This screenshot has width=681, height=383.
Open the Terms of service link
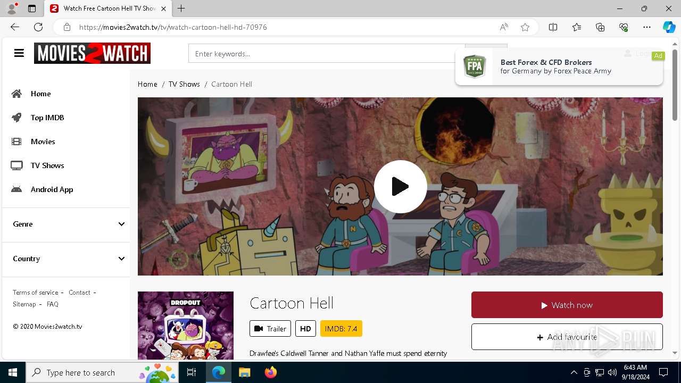pos(36,293)
